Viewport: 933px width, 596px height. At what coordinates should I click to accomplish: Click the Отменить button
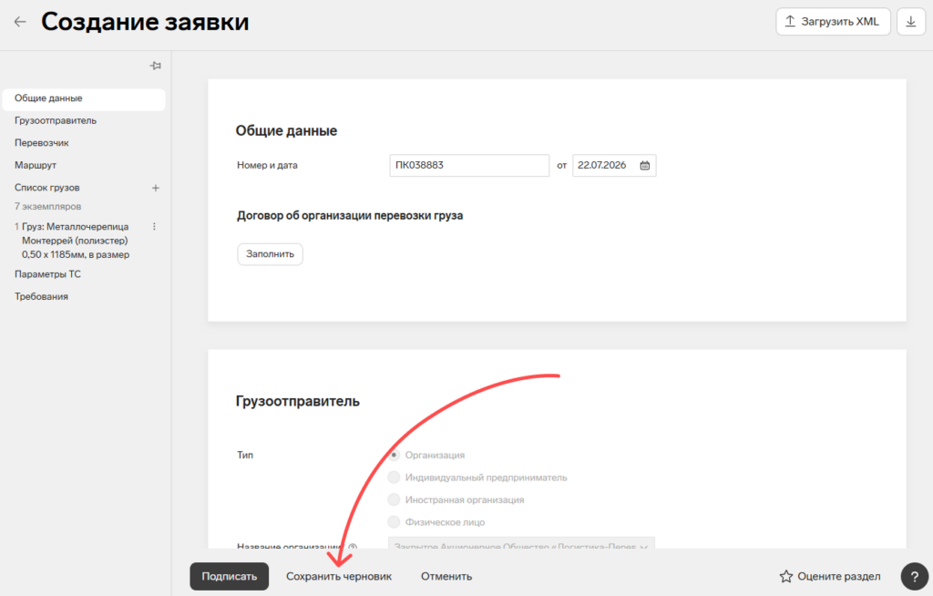tap(446, 576)
